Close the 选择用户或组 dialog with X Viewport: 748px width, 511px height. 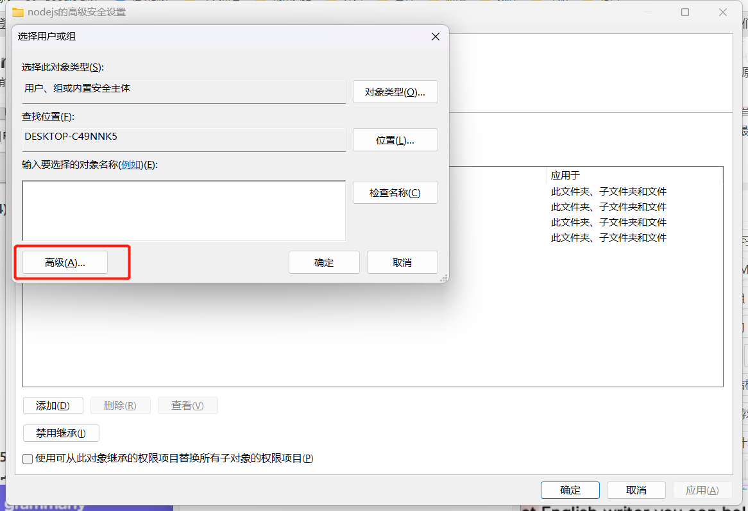click(435, 37)
